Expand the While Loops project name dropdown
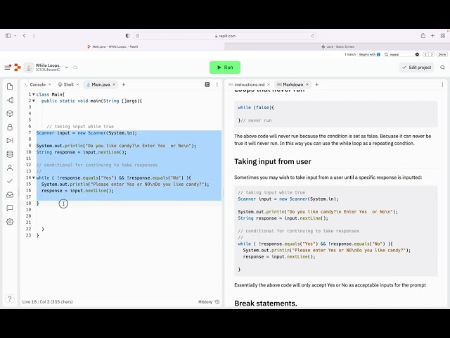The image size is (450, 338). 67,68
